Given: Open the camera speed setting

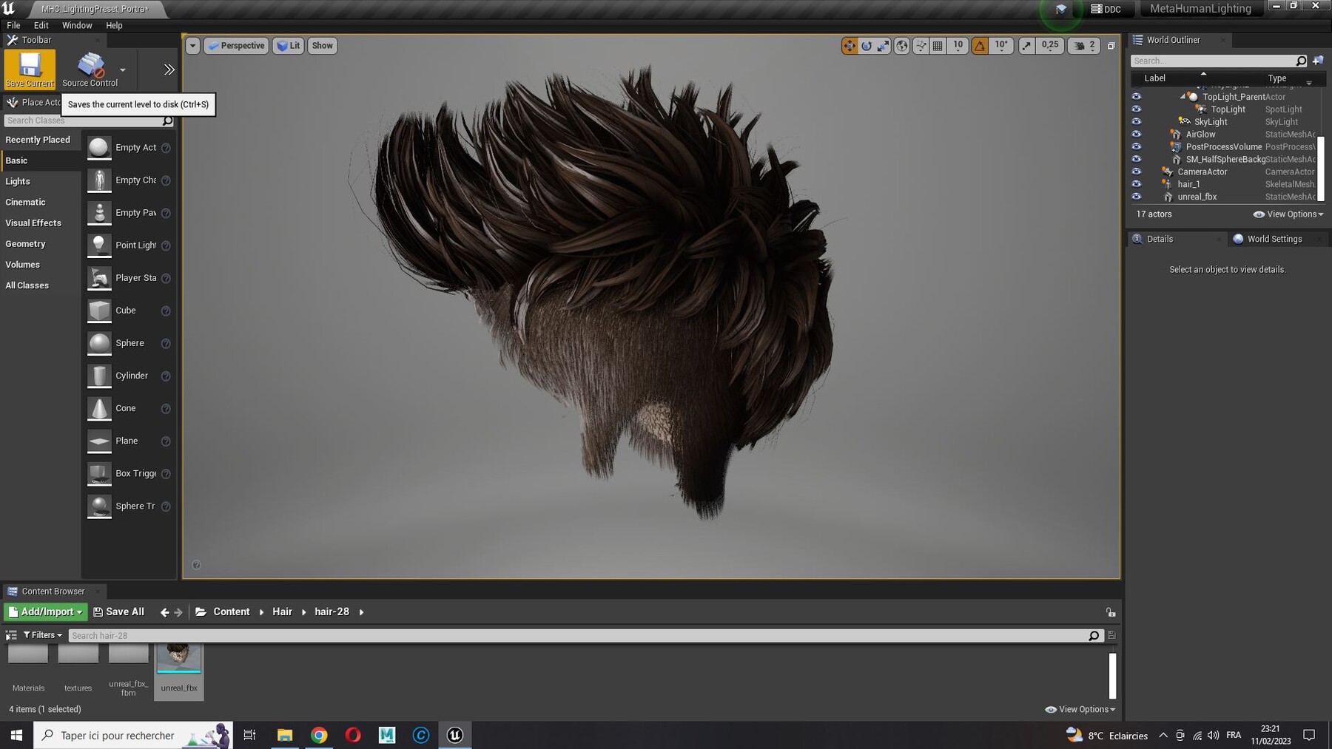Looking at the screenshot, I should 1085,46.
